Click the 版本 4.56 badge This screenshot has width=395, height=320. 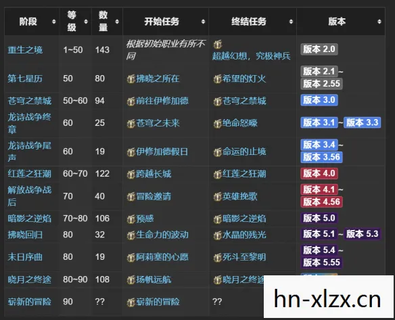click(x=321, y=202)
